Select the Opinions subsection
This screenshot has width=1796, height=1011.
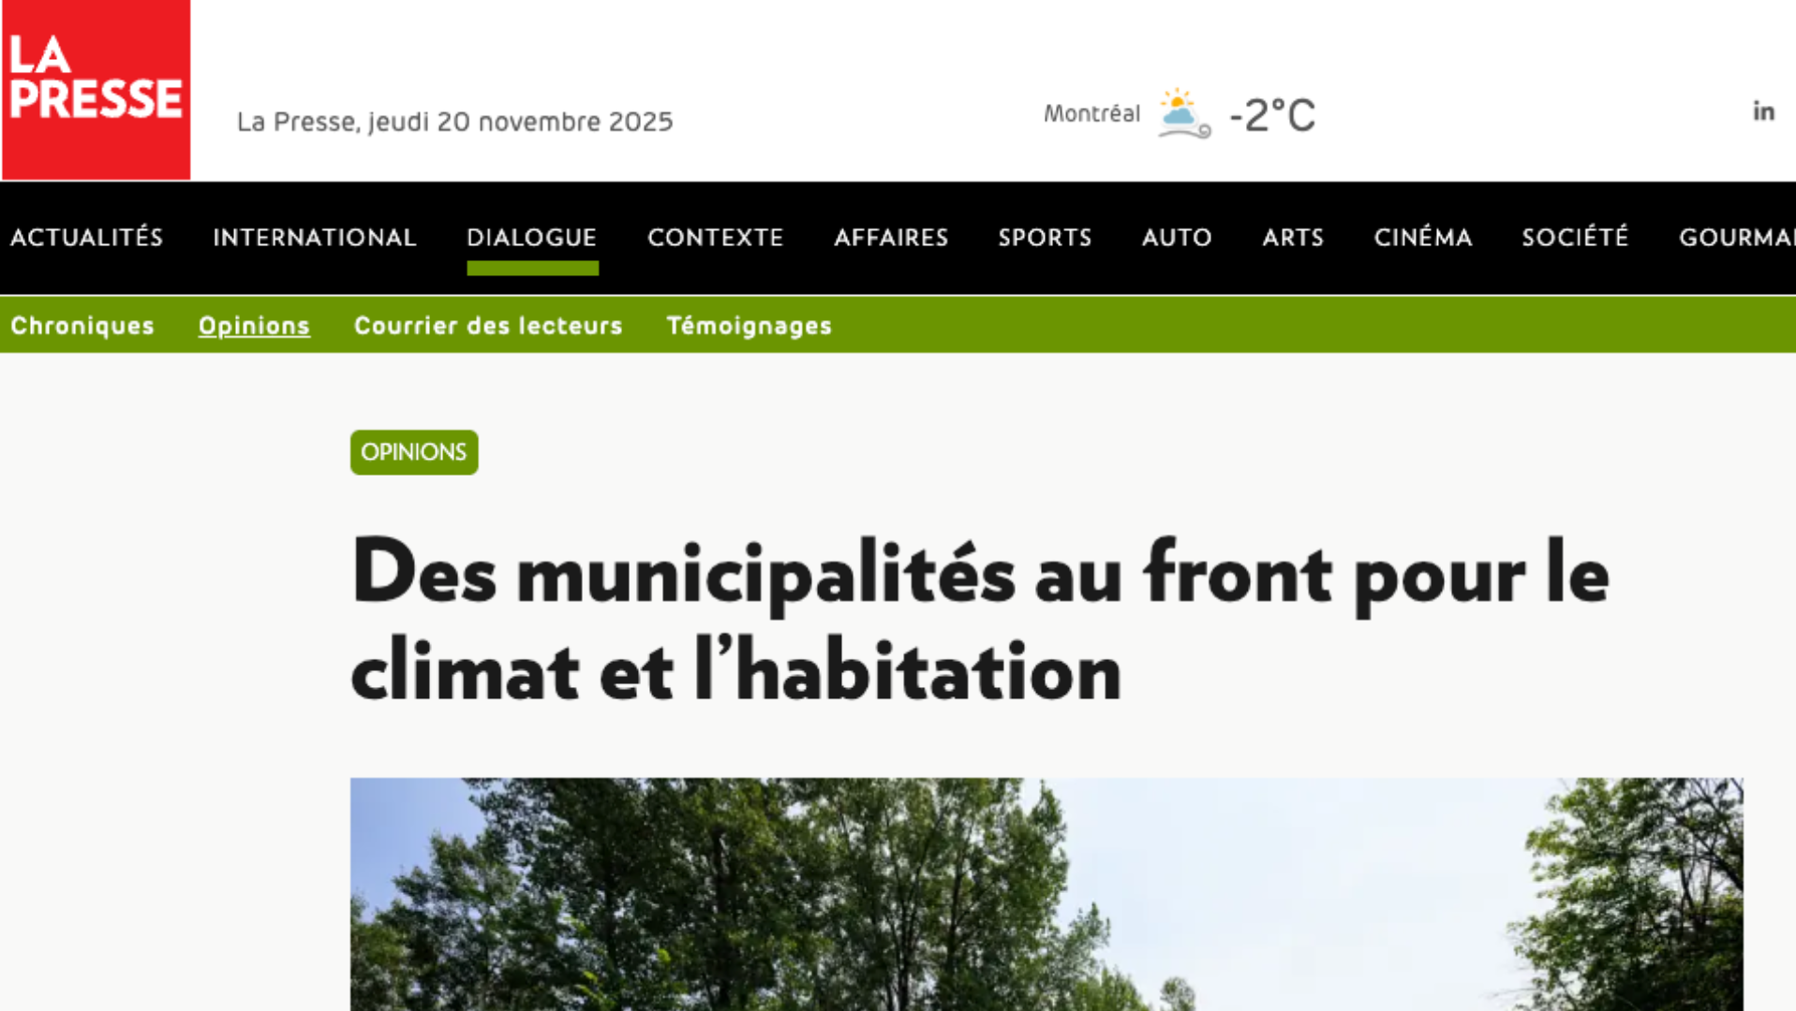pyautogui.click(x=254, y=326)
